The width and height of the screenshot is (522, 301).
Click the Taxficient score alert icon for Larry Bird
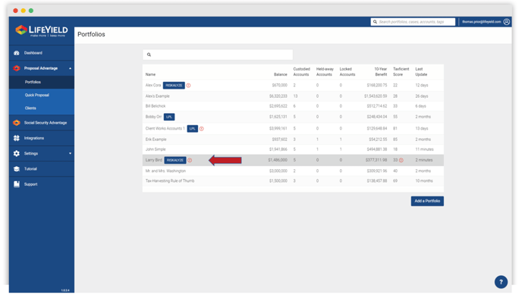pyautogui.click(x=401, y=160)
